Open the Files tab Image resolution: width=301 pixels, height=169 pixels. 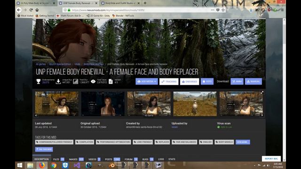point(58,159)
